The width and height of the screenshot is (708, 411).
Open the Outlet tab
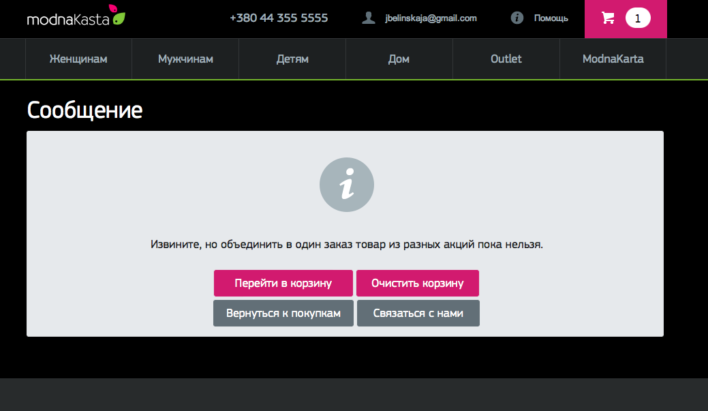(506, 59)
